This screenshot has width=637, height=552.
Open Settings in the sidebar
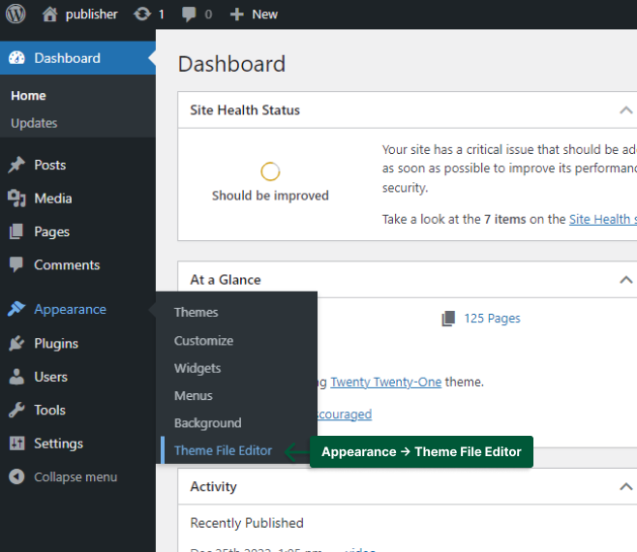[58, 444]
